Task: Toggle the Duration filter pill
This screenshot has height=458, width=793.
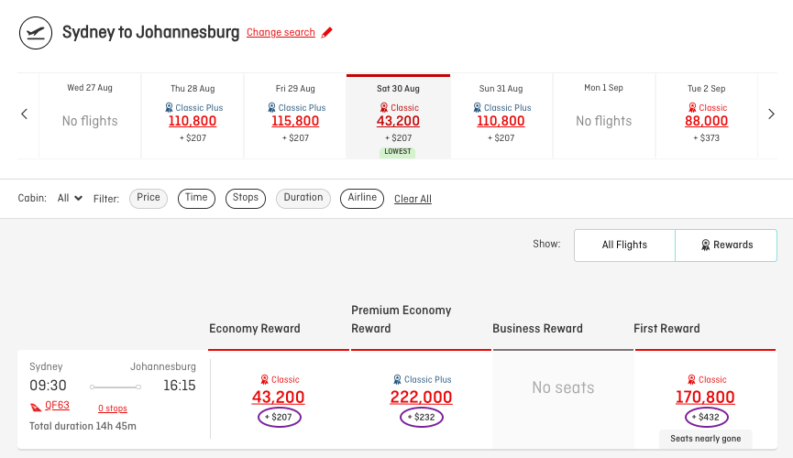Action: click(x=303, y=198)
